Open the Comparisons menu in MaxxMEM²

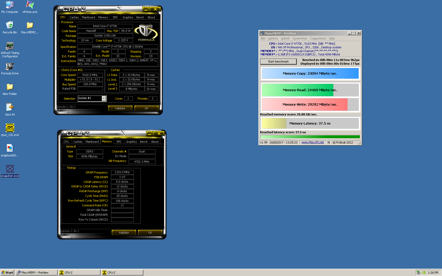coord(318,38)
